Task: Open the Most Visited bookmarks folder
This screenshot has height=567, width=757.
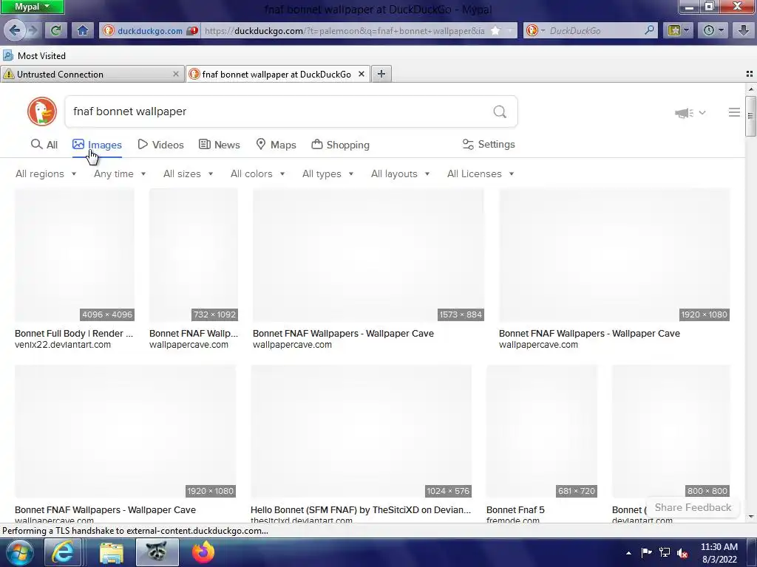Action: 34,55
